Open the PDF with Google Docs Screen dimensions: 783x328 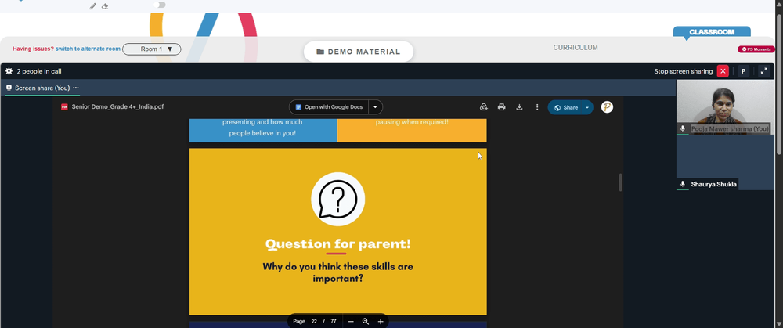[329, 107]
